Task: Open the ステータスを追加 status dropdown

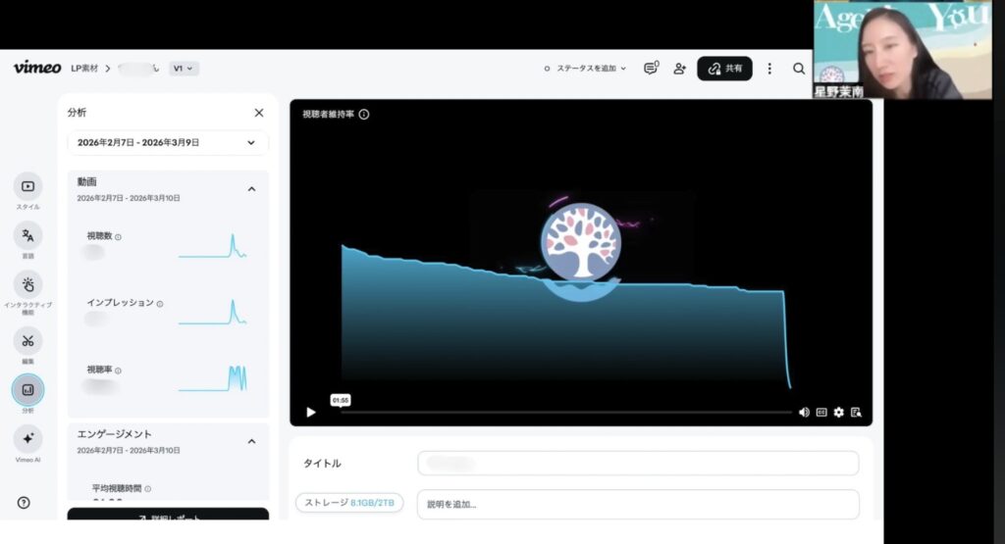Action: [x=586, y=69]
